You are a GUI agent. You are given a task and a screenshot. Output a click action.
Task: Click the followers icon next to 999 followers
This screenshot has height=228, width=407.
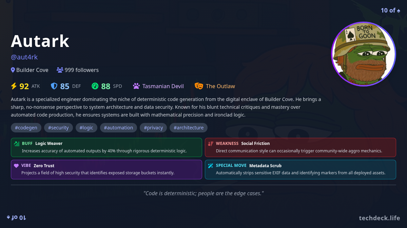pos(60,70)
